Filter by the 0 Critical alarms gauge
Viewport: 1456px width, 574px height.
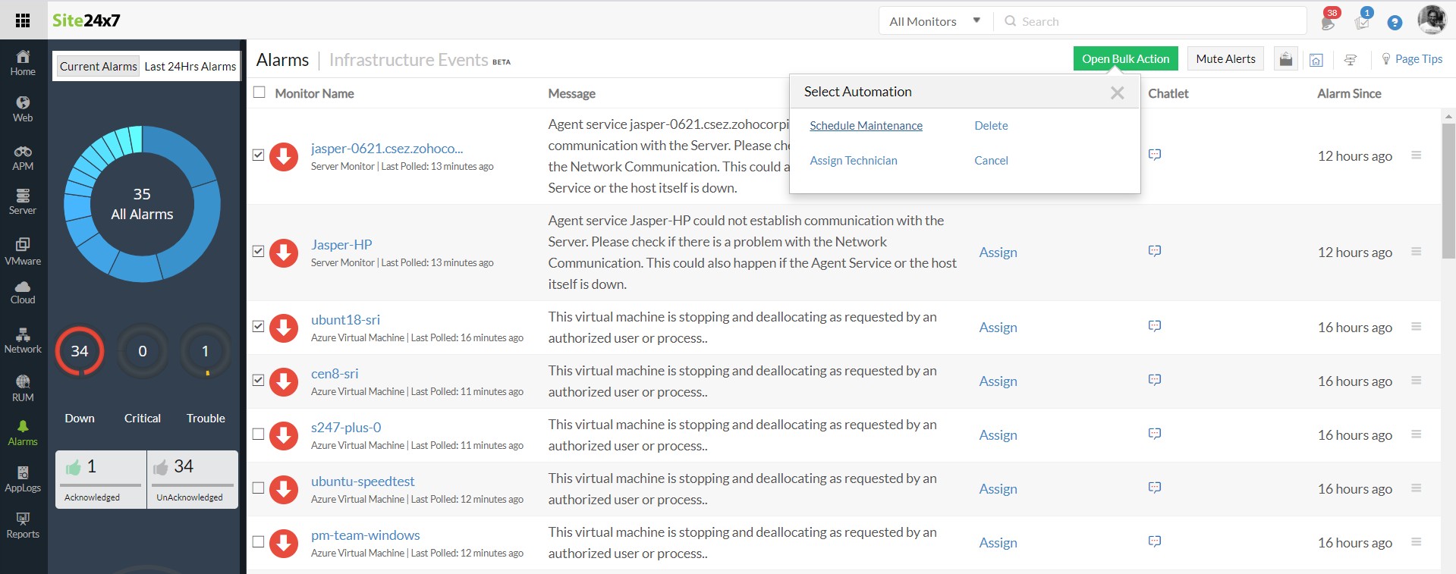(143, 351)
